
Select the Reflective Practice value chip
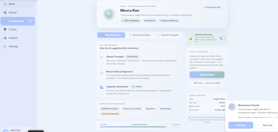pyautogui.click(x=109, y=109)
